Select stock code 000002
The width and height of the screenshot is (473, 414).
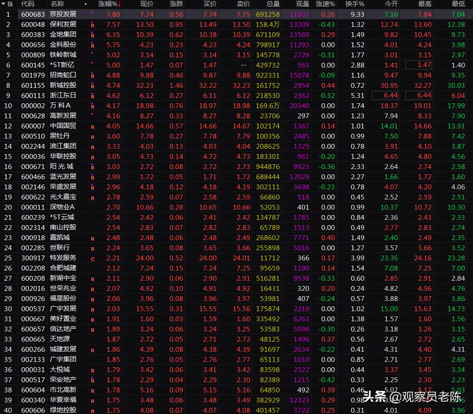33,105
